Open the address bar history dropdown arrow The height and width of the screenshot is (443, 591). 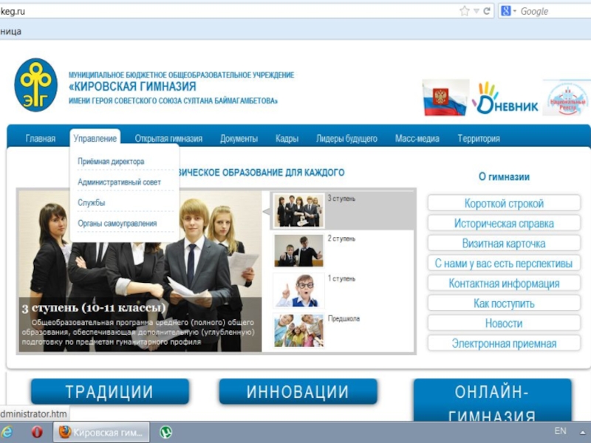point(476,11)
